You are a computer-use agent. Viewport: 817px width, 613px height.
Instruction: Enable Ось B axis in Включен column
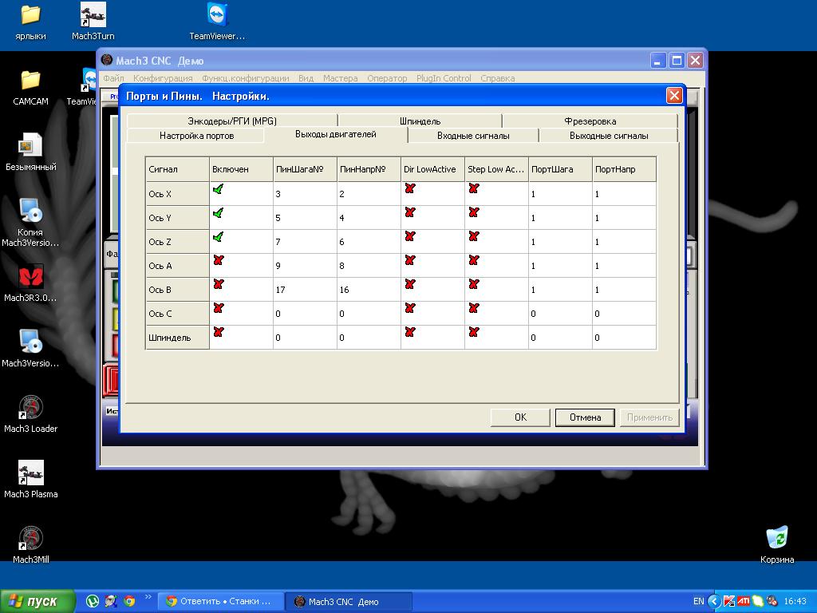[x=219, y=284]
